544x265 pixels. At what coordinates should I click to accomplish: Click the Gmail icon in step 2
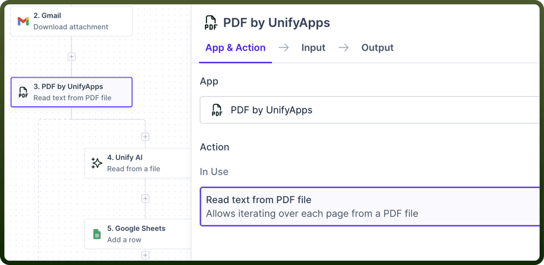(23, 21)
